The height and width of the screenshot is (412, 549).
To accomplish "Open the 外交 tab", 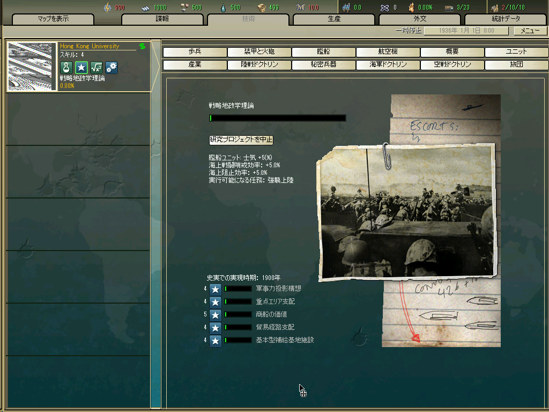I will pyautogui.click(x=420, y=19).
